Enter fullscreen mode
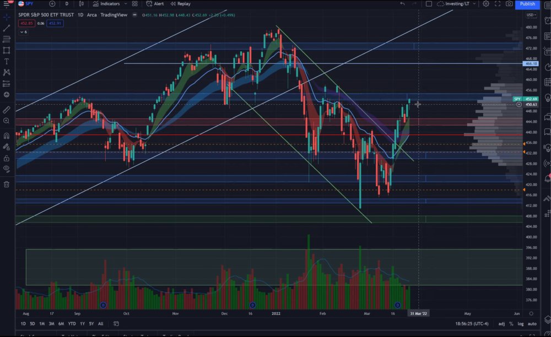The image size is (551, 337). (x=498, y=4)
